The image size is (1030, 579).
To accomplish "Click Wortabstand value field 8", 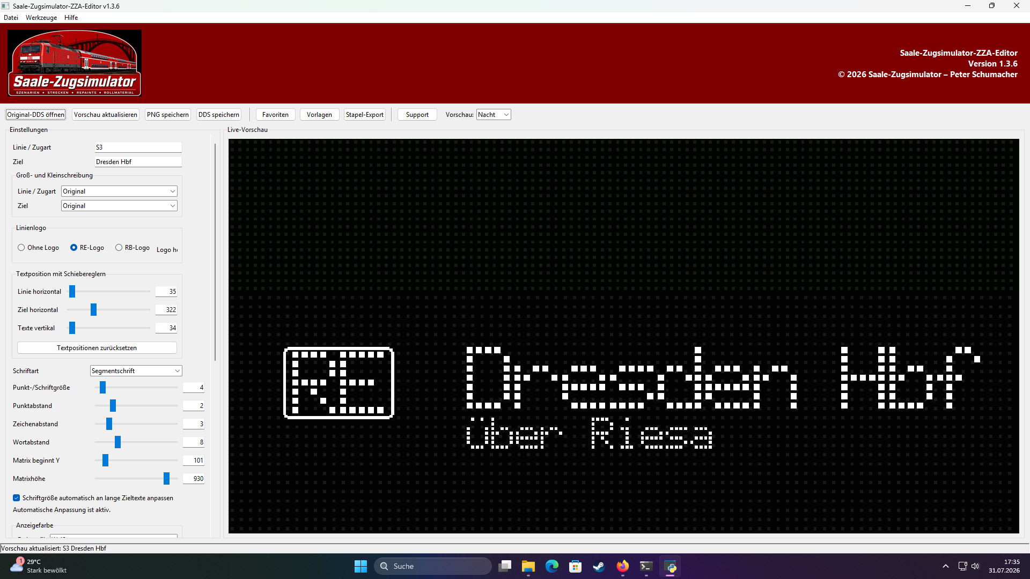I will click(x=194, y=442).
